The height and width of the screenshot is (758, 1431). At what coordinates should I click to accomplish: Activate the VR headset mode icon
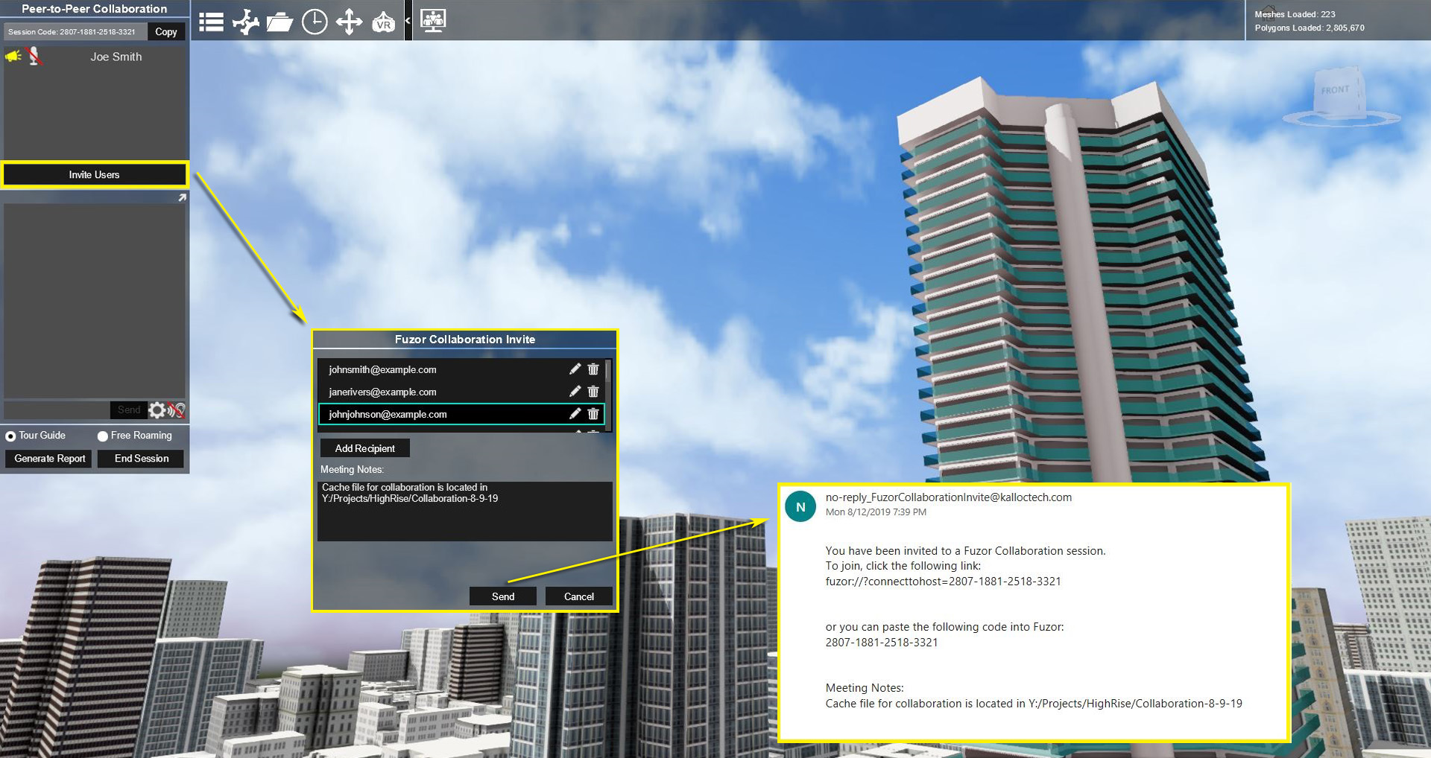(383, 22)
